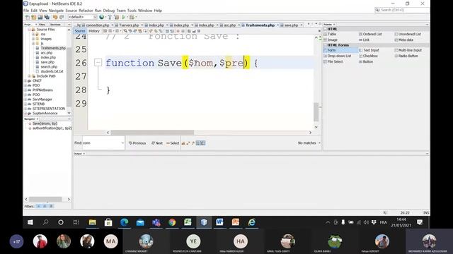Click the Next button in find bar
453x254 pixels.
[x=157, y=143]
